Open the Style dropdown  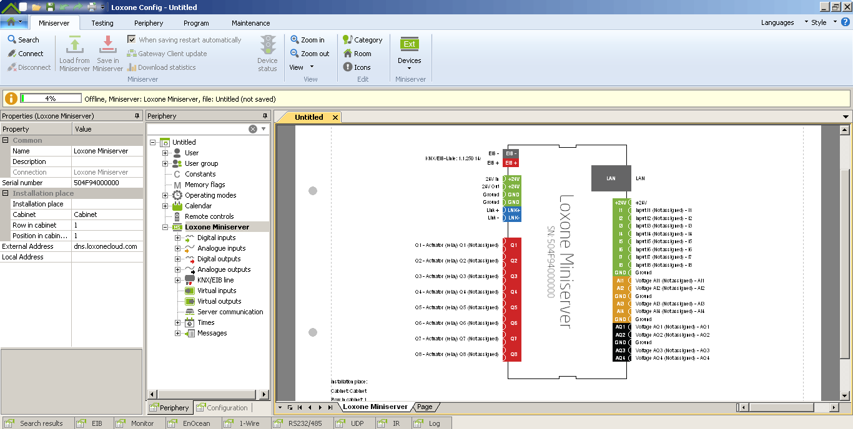(822, 22)
